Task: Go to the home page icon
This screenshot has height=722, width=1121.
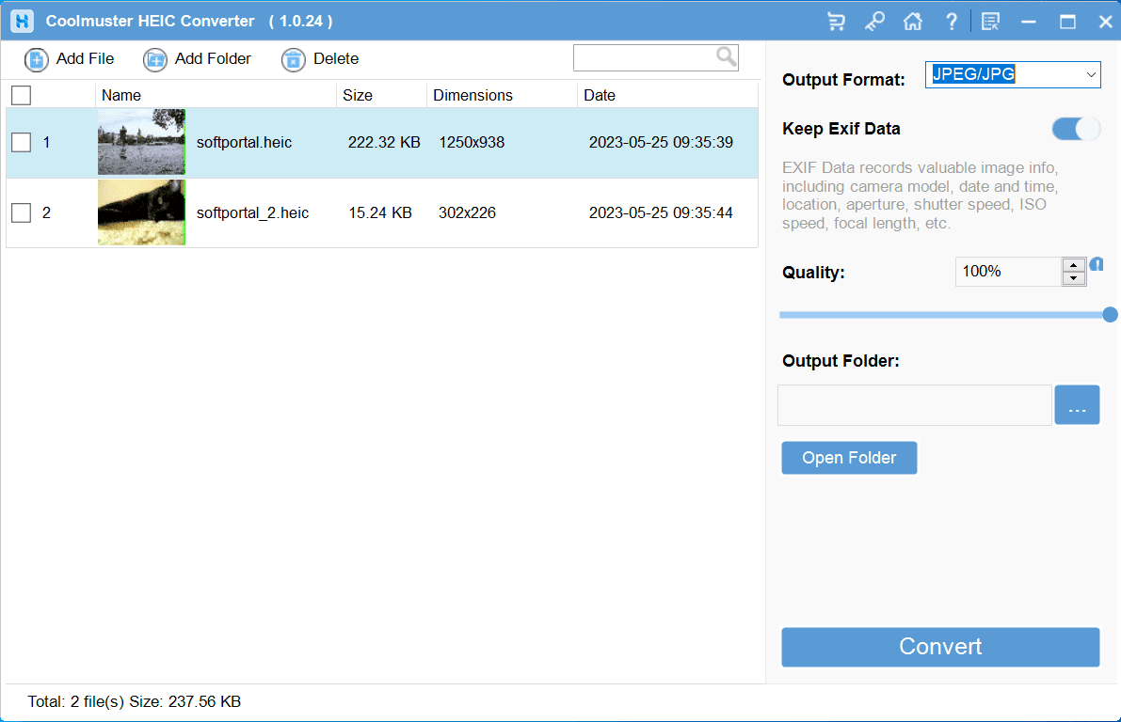Action: coord(913,22)
